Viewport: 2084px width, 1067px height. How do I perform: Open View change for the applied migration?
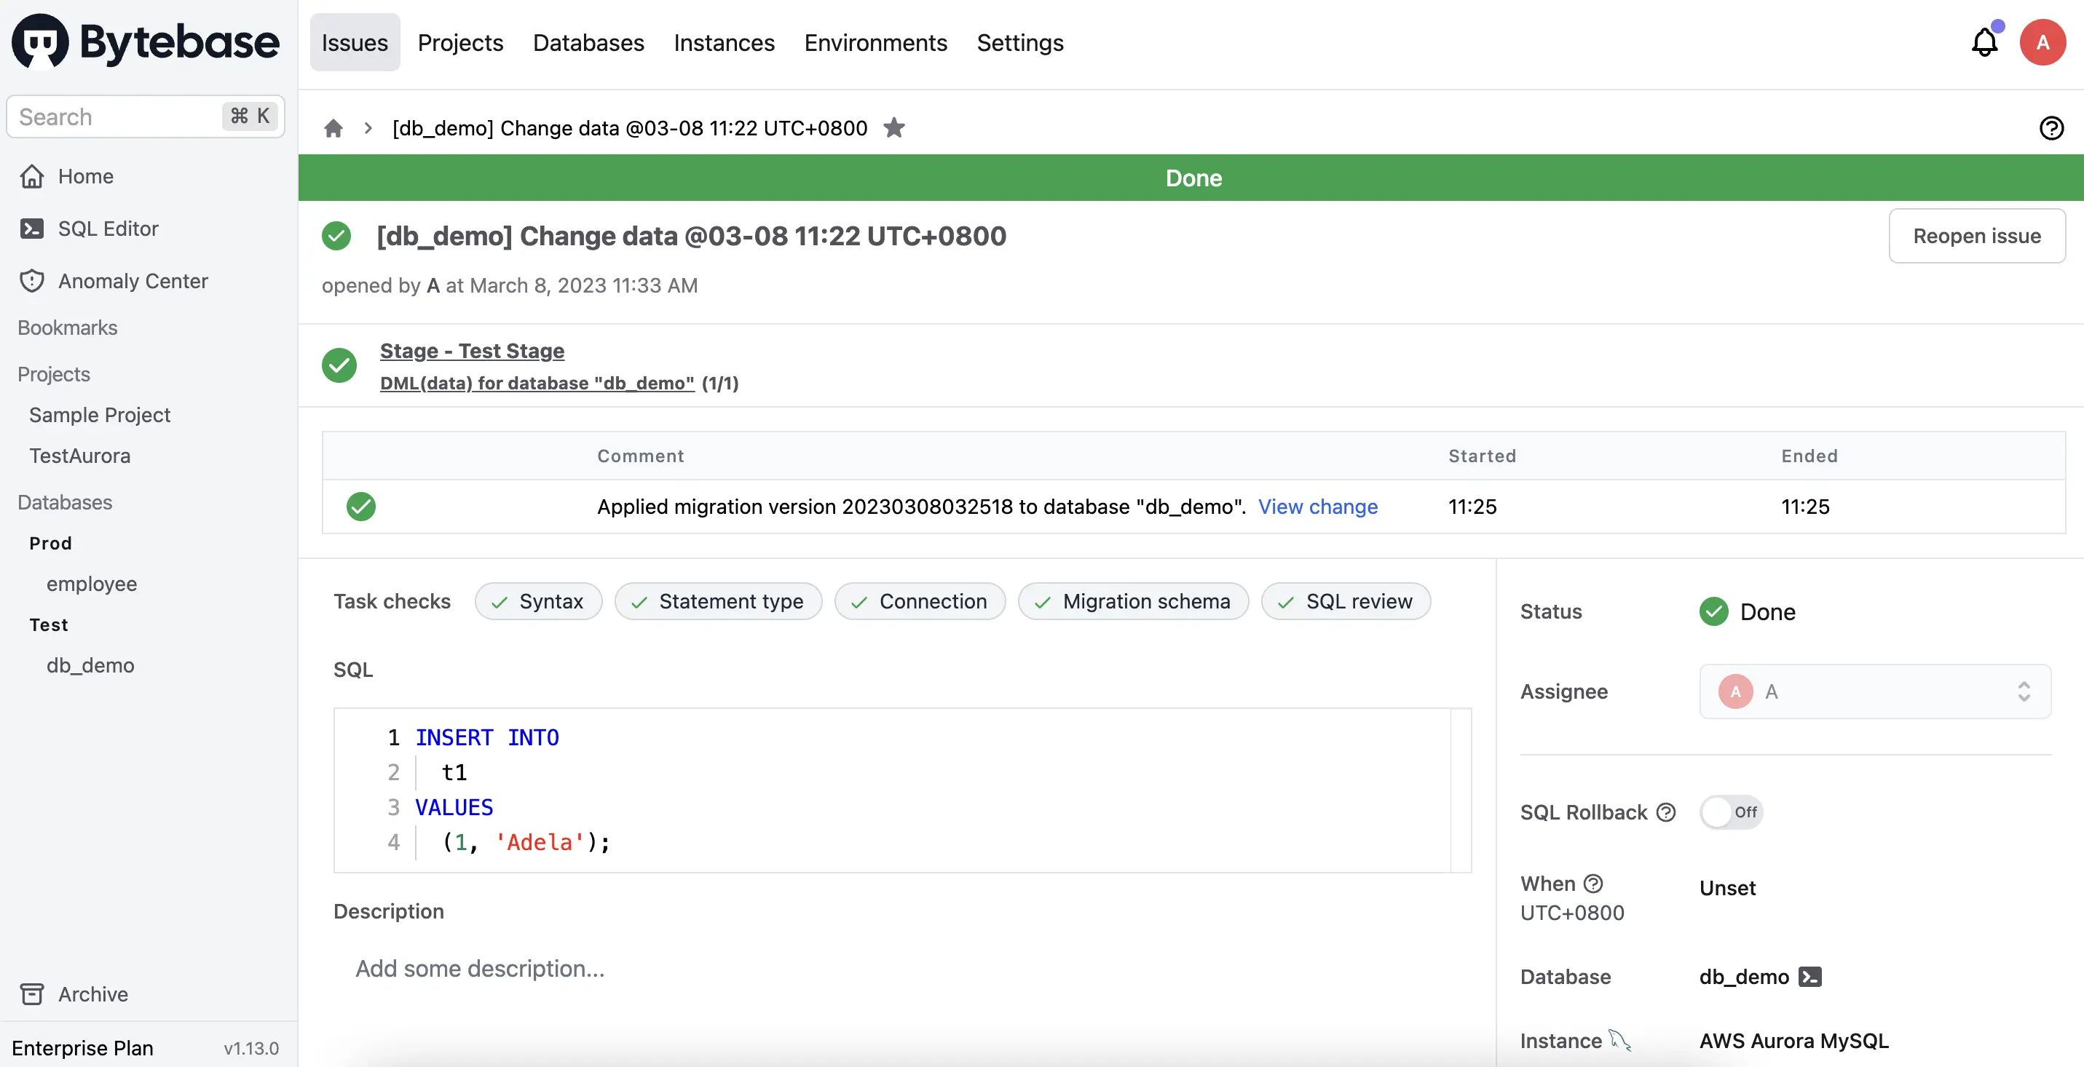point(1318,507)
